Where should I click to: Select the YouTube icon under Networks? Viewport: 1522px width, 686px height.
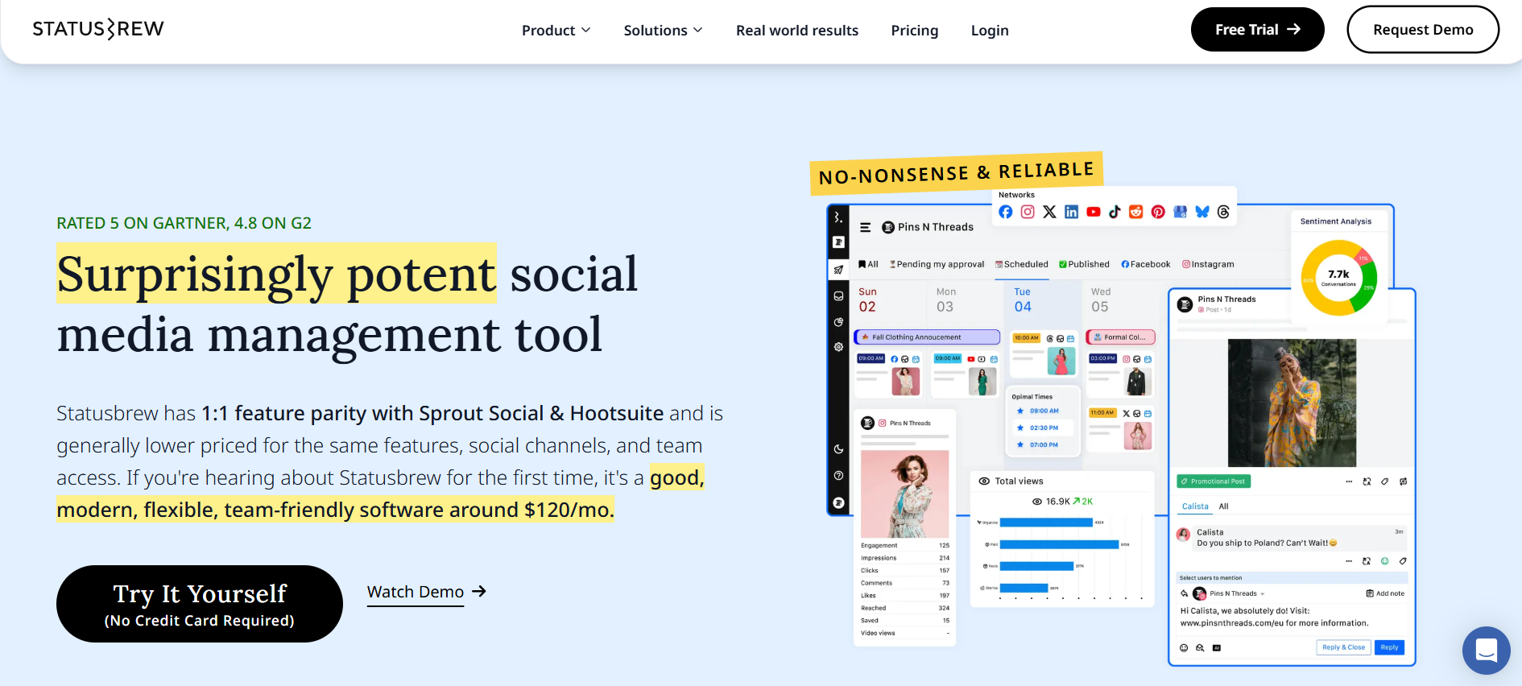click(1093, 212)
